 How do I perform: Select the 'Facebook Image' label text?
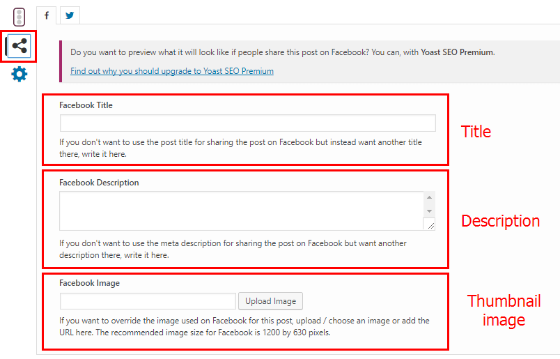tap(89, 283)
